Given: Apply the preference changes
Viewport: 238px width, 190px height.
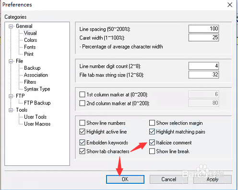Looking at the screenshot, I should point(213,179).
